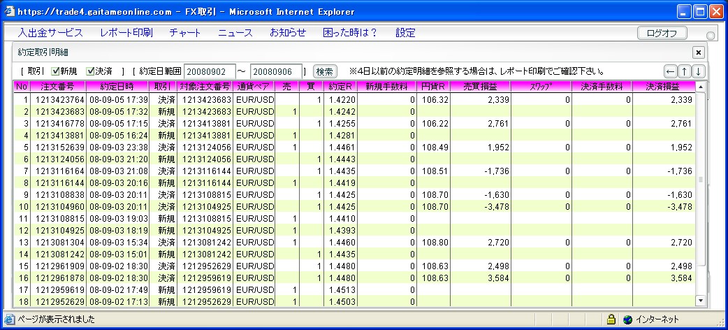
Task: Click the 検索 search button
Action: click(325, 71)
